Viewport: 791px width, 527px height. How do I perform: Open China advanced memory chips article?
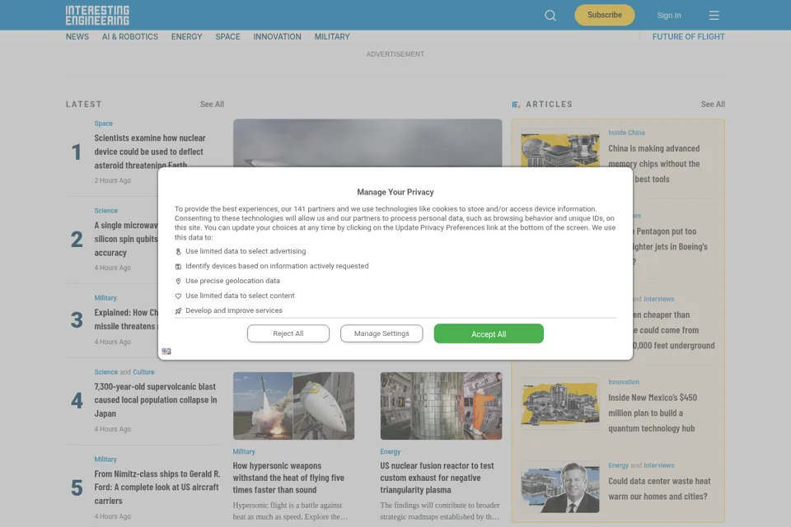click(653, 163)
